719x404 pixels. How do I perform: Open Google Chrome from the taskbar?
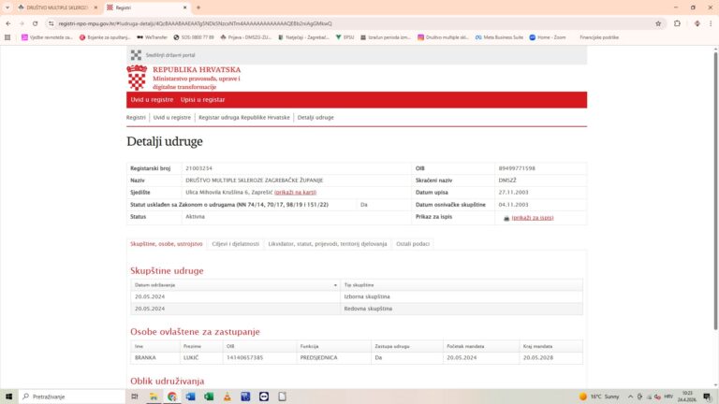(171, 397)
